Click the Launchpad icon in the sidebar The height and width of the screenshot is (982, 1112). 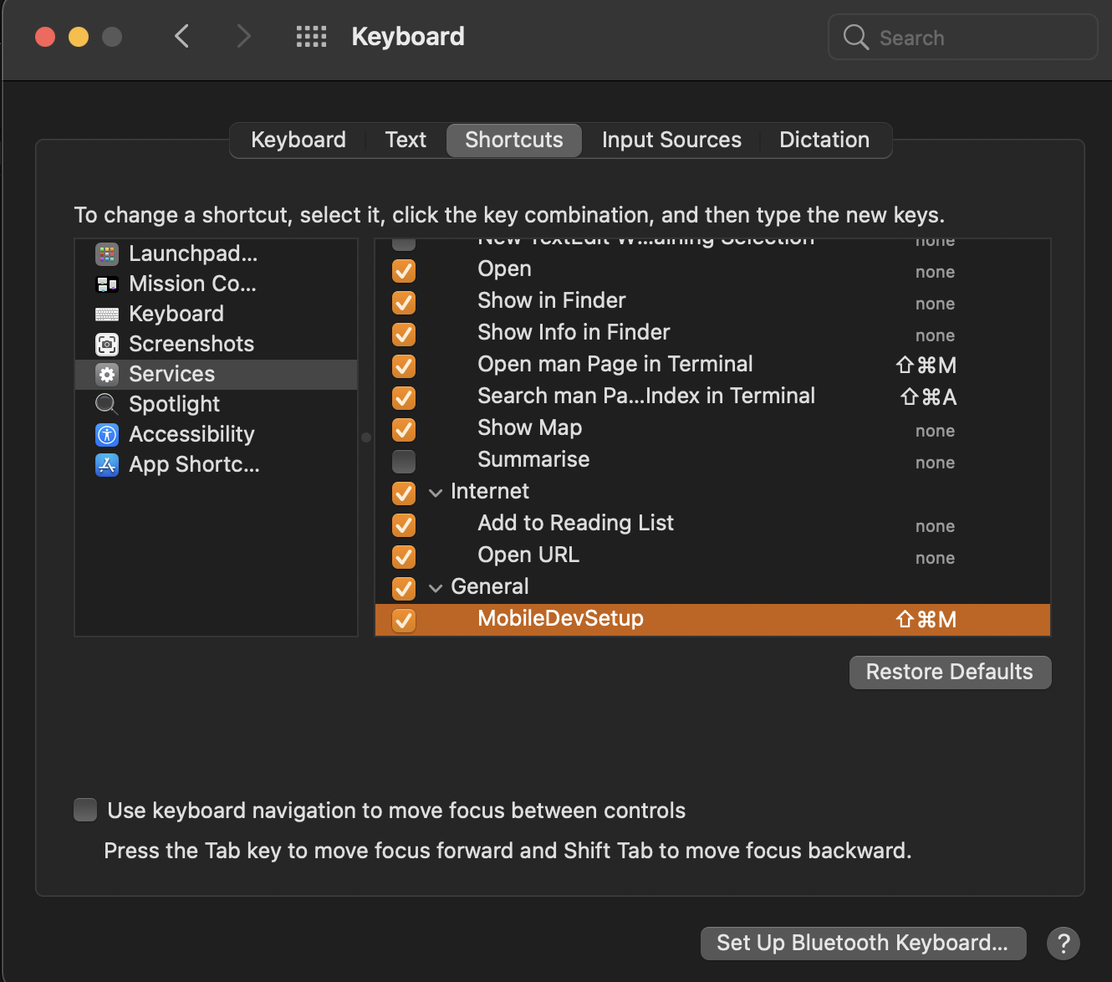pos(106,253)
